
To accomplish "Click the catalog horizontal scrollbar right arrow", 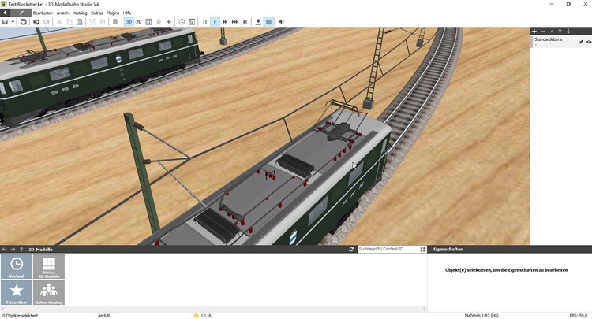I will (x=424, y=309).
